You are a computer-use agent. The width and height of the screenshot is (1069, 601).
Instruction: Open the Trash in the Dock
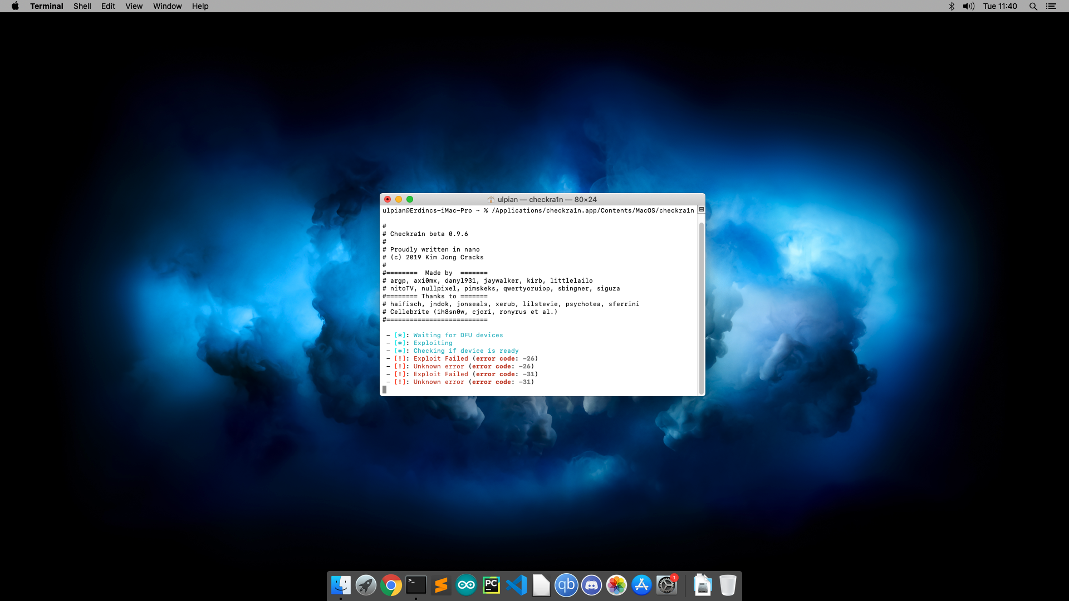[728, 585]
